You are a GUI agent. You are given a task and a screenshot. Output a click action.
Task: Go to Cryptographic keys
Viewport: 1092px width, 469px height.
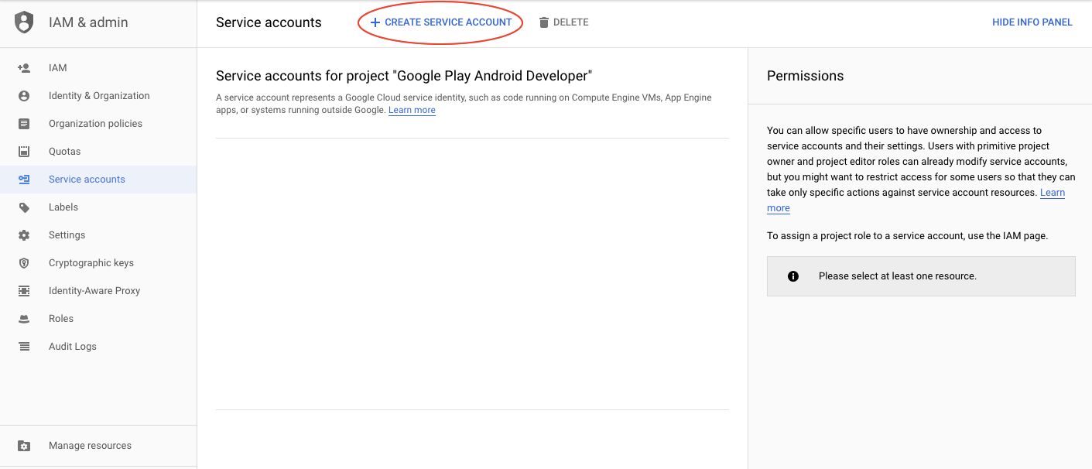pyautogui.click(x=98, y=263)
